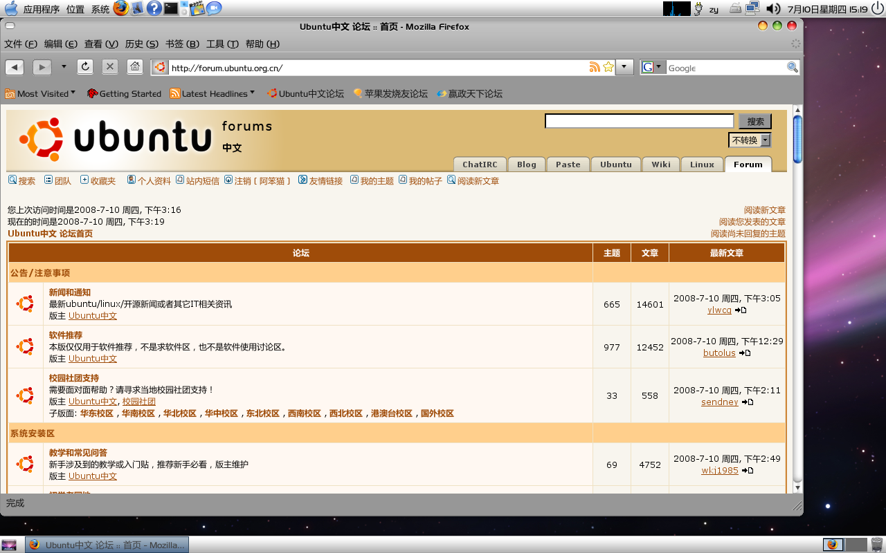Screen dimensions: 886x553
Task: Open the 赢政天下论坛 bookmark
Action: point(469,93)
